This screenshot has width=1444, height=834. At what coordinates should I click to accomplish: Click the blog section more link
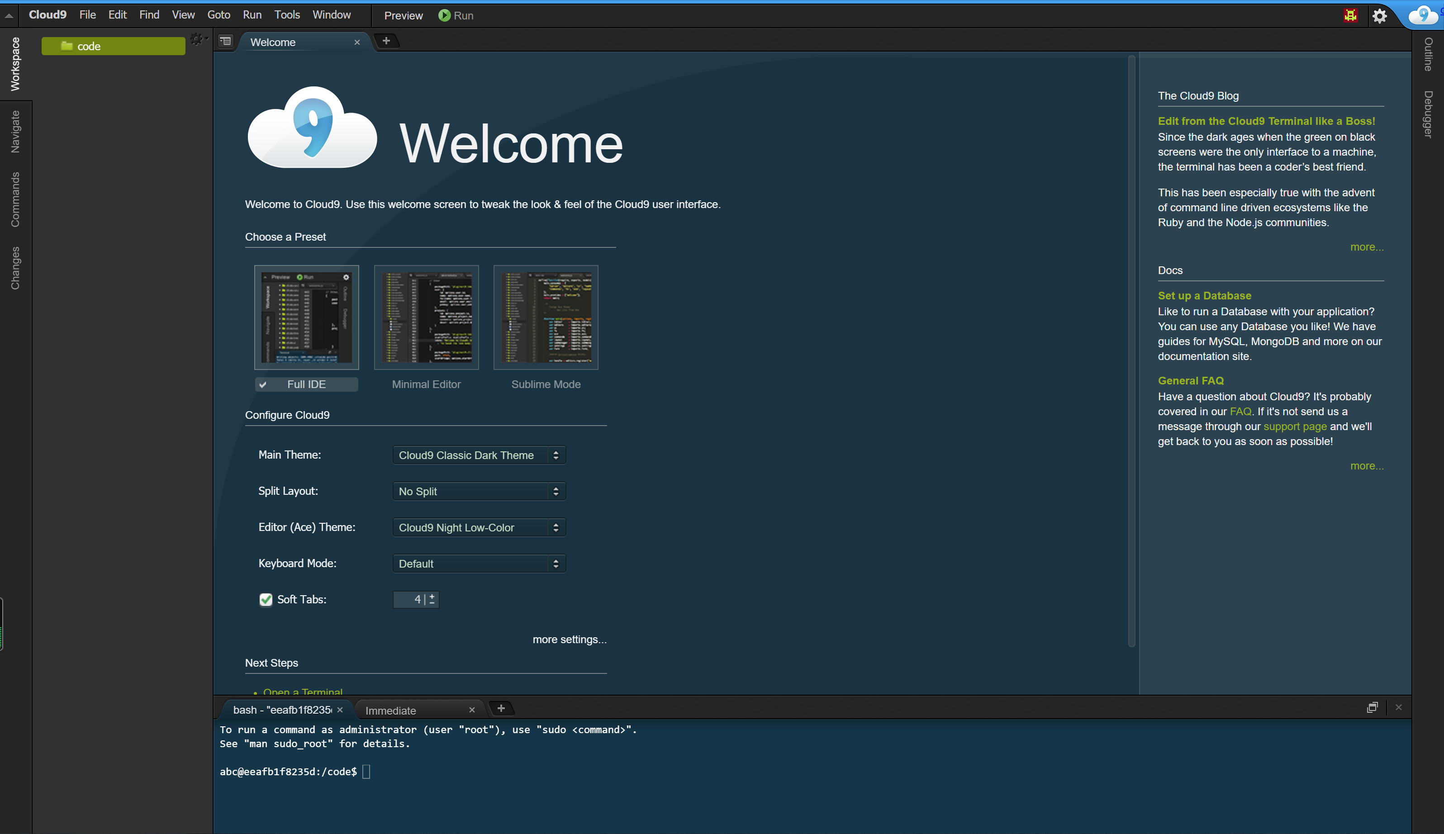click(1367, 247)
